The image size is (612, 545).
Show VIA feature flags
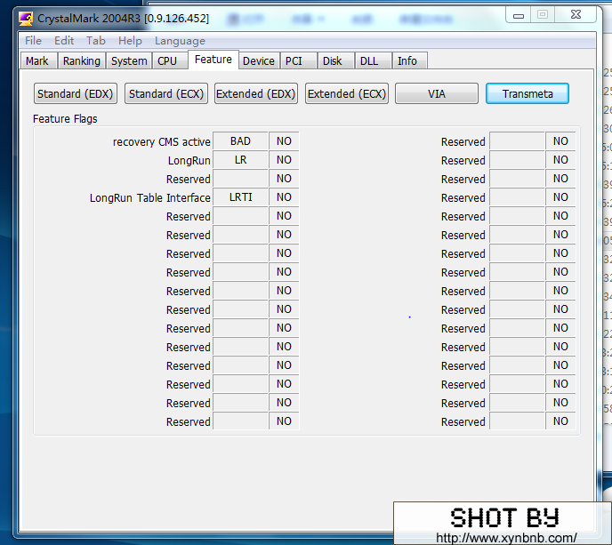[x=437, y=93]
